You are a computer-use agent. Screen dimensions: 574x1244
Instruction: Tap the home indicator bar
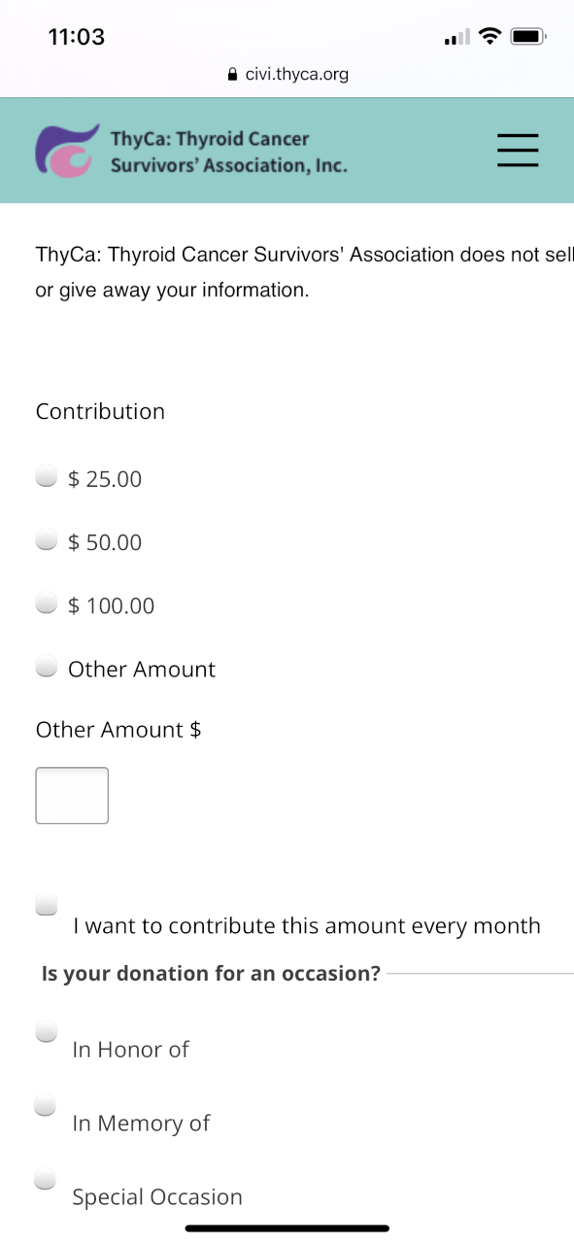point(287,1228)
